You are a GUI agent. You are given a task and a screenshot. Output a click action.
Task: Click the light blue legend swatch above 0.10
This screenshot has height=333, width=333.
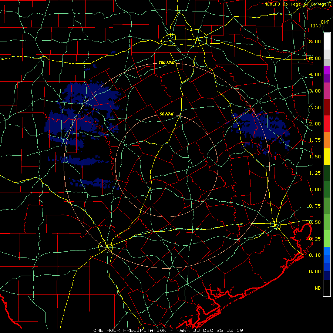[327, 251]
